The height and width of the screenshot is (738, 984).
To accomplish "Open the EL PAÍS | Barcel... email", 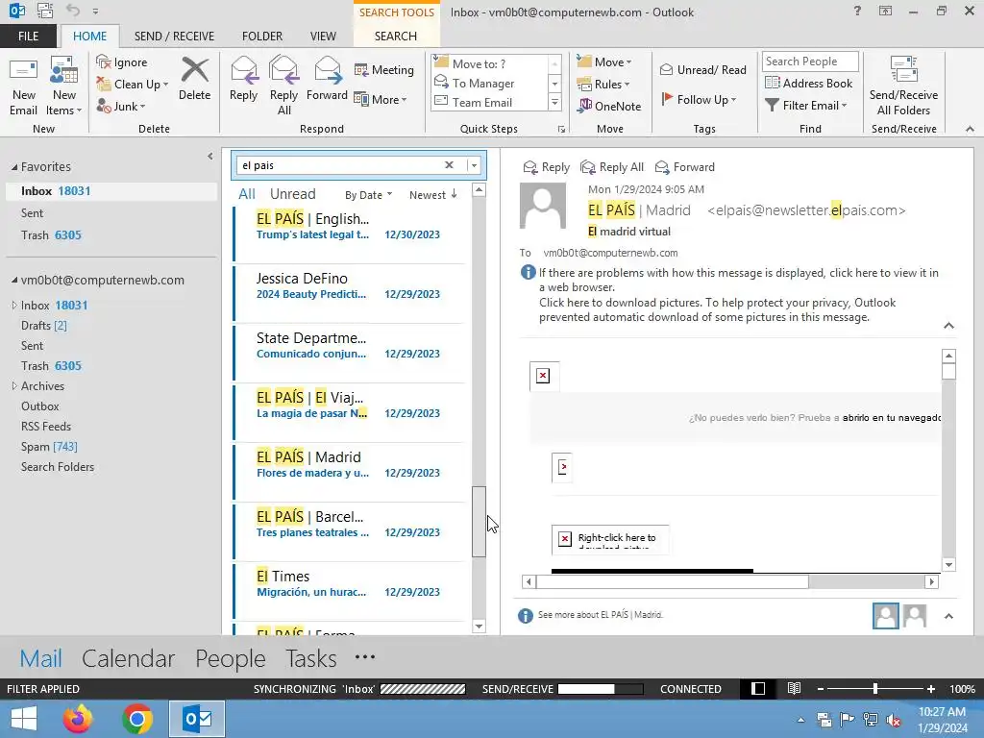I will [x=350, y=531].
